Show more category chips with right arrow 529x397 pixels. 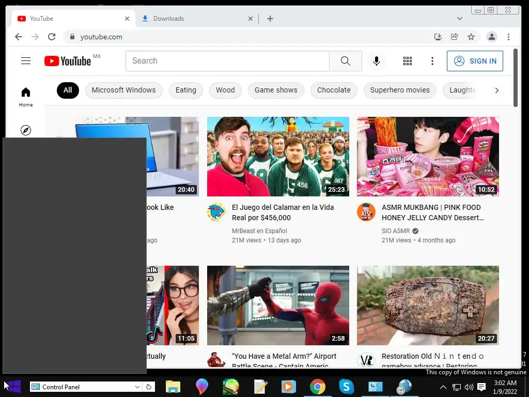point(496,90)
